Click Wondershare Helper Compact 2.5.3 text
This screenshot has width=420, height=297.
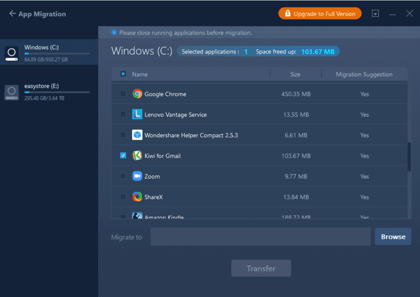(x=191, y=135)
